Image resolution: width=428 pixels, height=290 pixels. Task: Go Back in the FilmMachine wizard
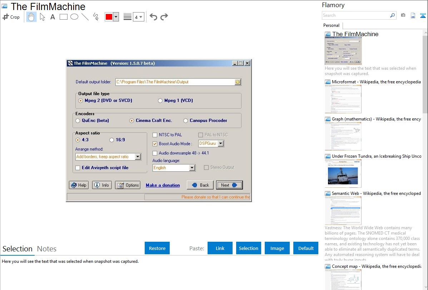[200, 185]
